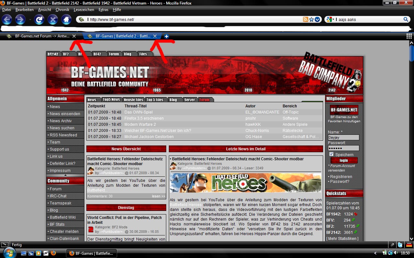The image size is (414, 258).
Task: Stop loading with the X toolbar icon
Action: pos(53,19)
